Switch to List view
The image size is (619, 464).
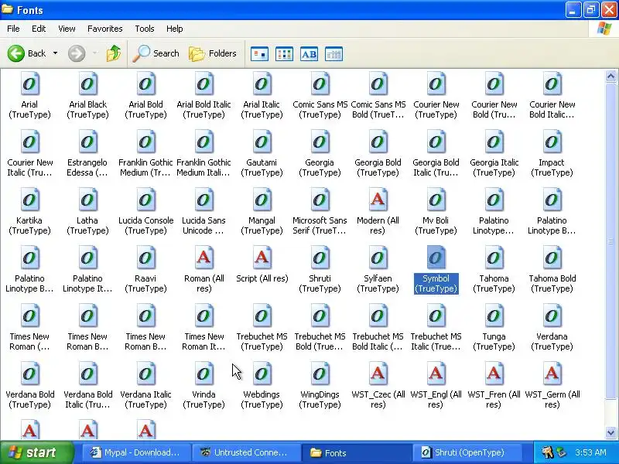pyautogui.click(x=284, y=54)
